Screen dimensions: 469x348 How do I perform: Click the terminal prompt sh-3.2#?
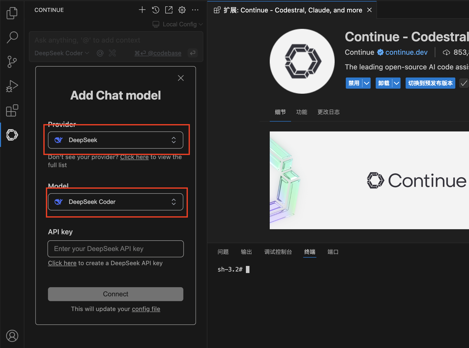coord(230,269)
